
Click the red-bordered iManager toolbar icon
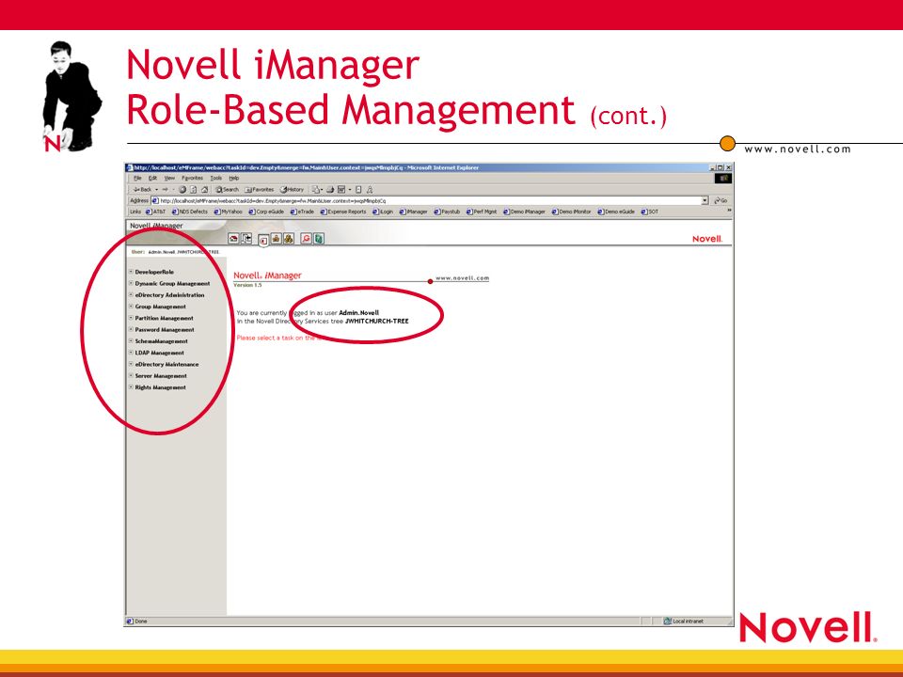click(x=307, y=238)
